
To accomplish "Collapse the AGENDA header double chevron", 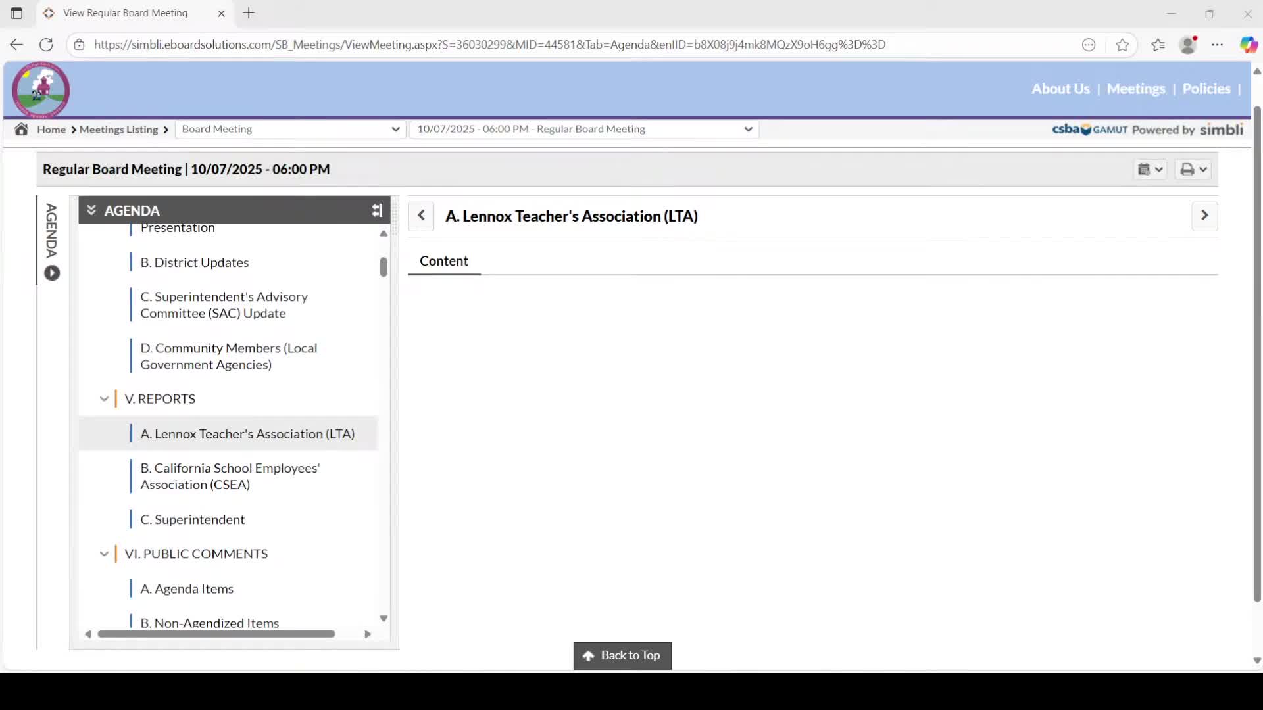I will coord(91,210).
